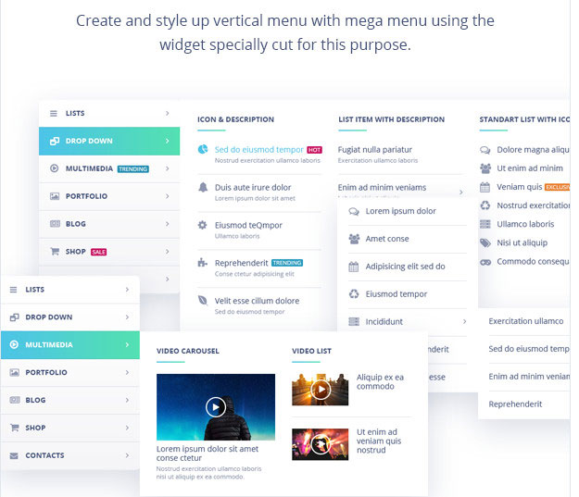Click the Shop cart icon in lower menu
The height and width of the screenshot is (497, 579).
[x=15, y=428]
